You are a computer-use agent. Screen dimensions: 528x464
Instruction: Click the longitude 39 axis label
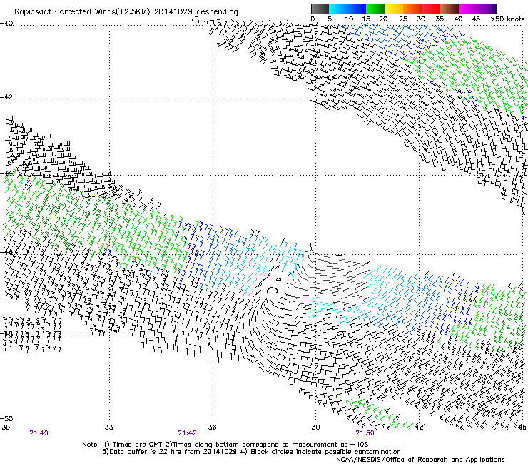point(315,428)
